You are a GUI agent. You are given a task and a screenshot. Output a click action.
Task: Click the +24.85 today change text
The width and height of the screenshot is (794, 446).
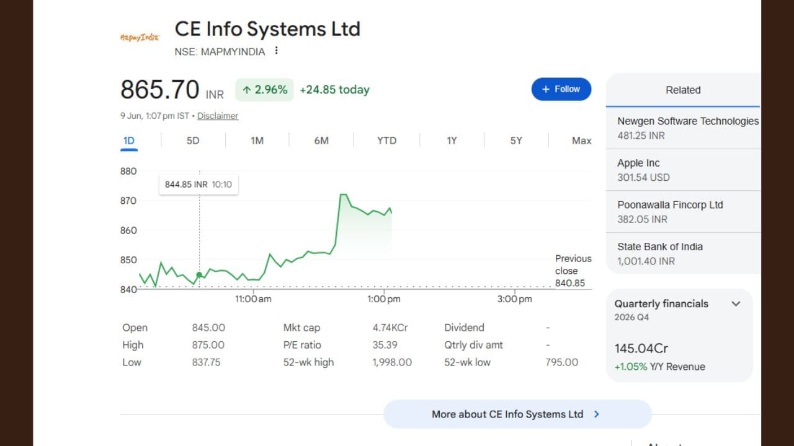[334, 90]
